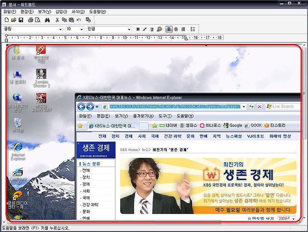
Task: Undo the last action in WordPad
Action: click(79, 20)
